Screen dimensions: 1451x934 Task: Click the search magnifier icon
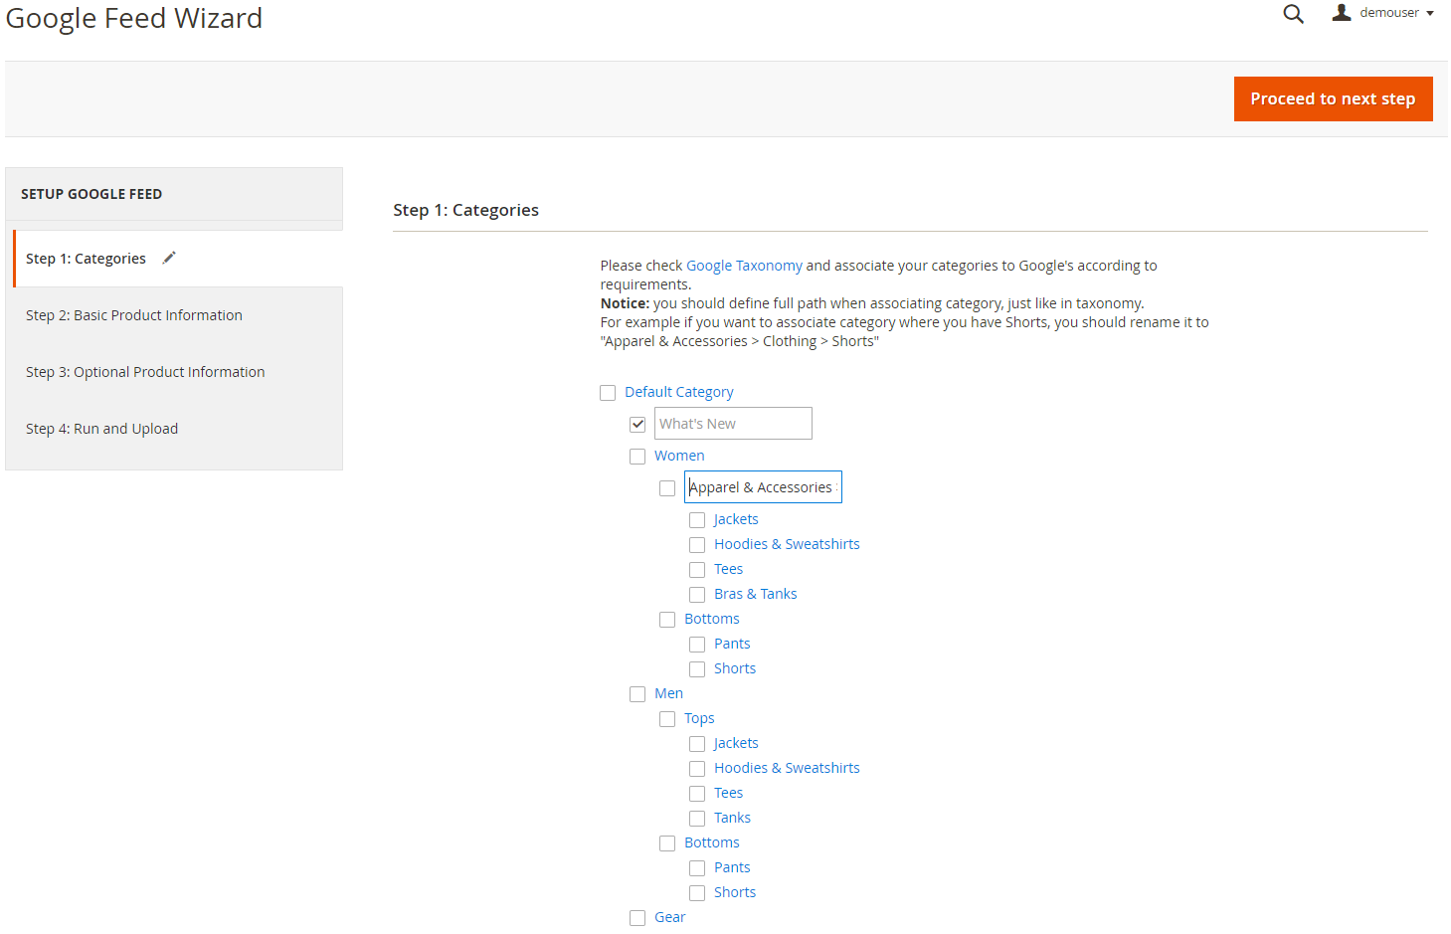tap(1293, 14)
